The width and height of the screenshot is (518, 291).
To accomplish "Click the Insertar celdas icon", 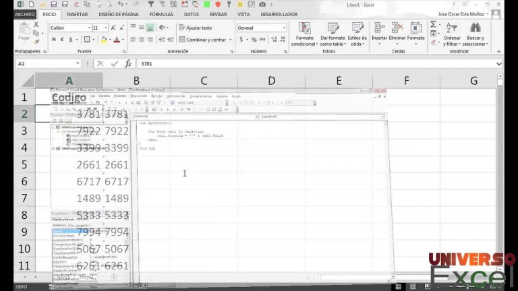I will [x=380, y=28].
